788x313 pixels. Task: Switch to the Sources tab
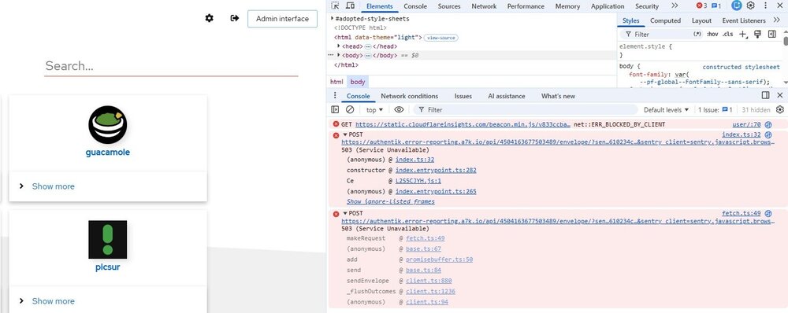(449, 6)
